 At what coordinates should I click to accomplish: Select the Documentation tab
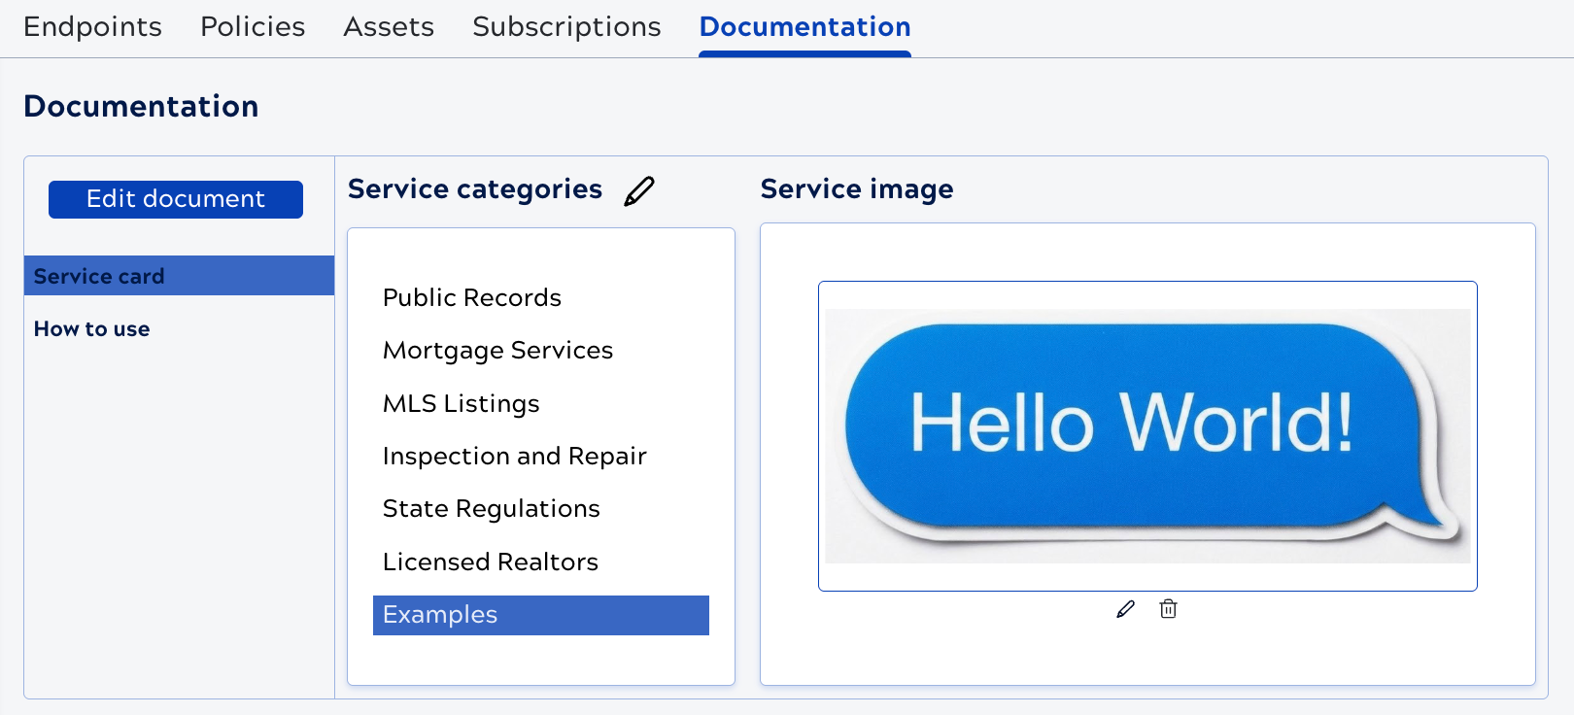(x=804, y=26)
